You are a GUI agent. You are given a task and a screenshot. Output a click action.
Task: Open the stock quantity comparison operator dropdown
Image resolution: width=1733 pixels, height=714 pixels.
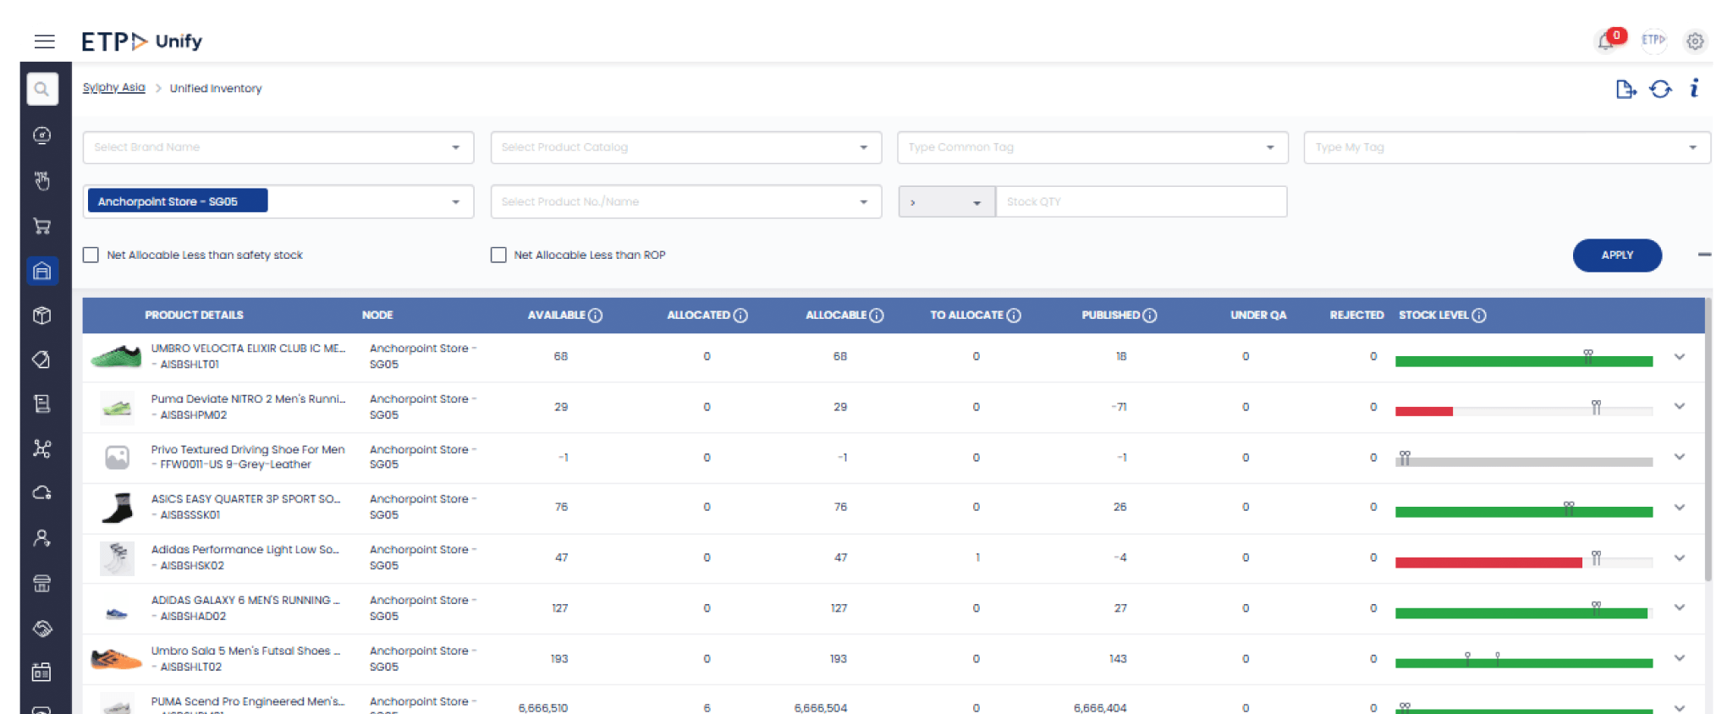pyautogui.click(x=946, y=202)
